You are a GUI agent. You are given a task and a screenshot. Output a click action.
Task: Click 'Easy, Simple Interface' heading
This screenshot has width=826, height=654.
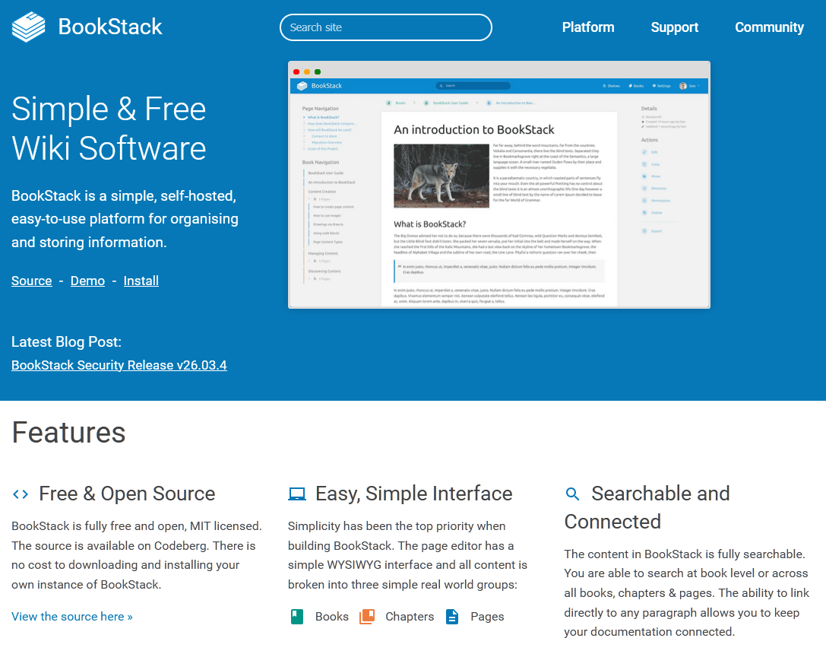414,494
